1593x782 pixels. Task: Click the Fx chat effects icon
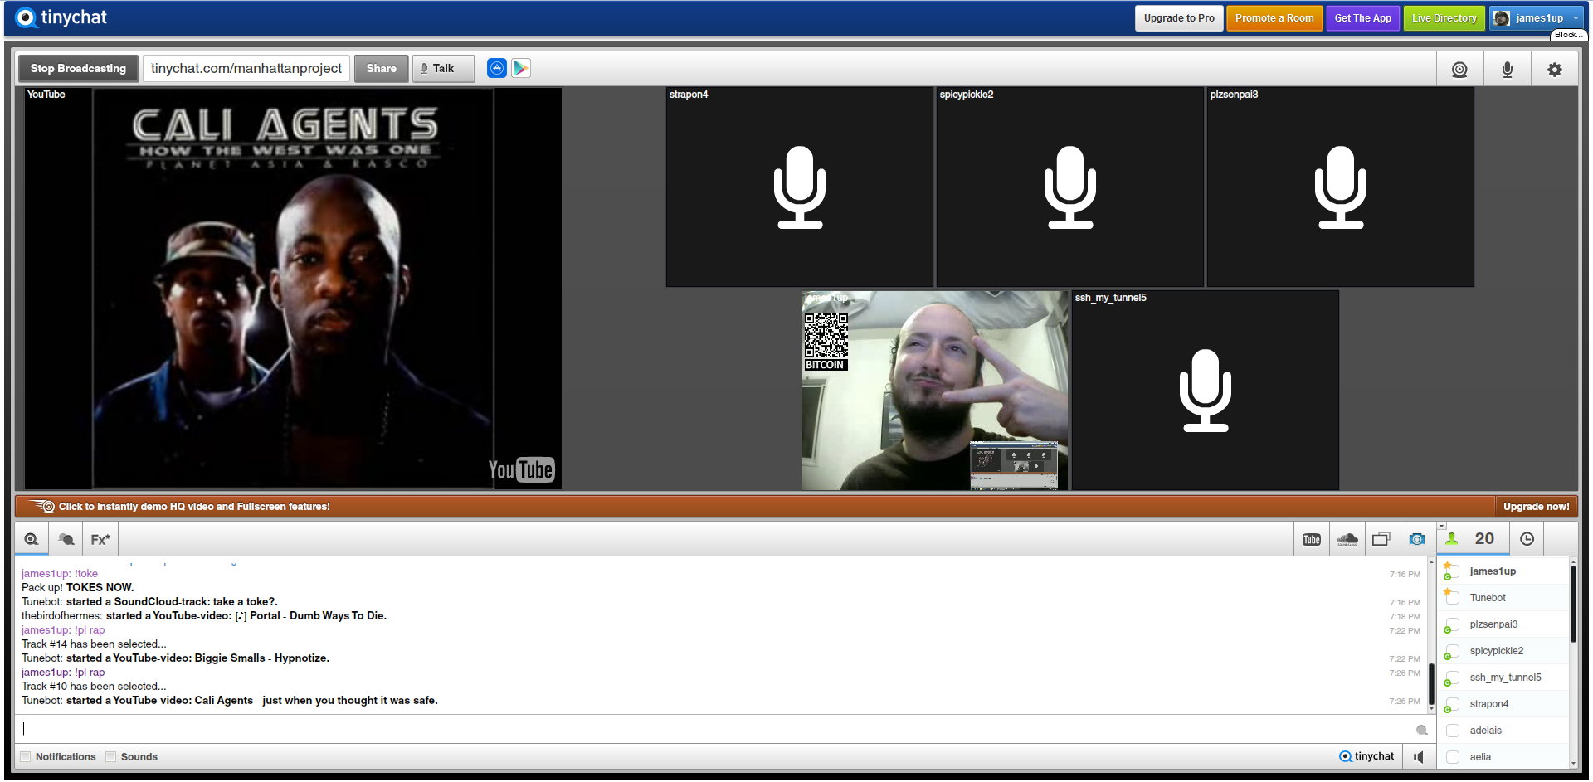100,539
